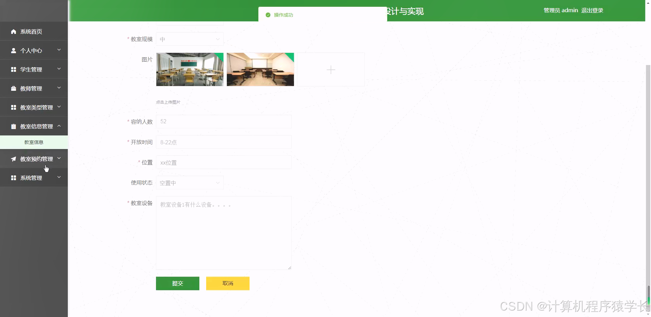Click the green 提交 button

pyautogui.click(x=178, y=283)
